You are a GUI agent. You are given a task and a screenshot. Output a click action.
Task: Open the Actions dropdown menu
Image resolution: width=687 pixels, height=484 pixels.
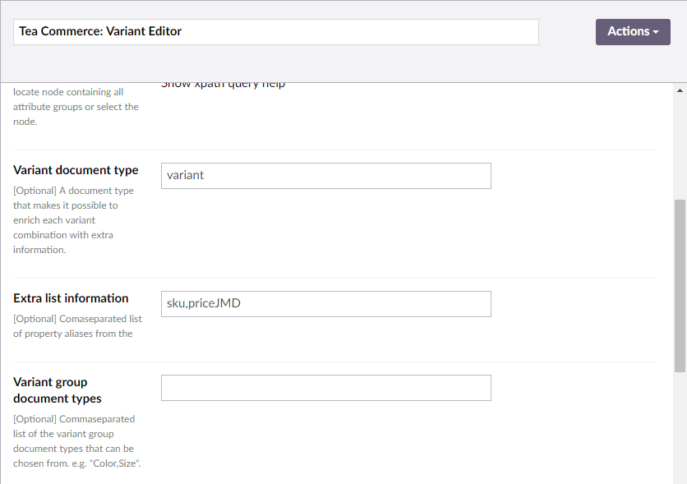(x=633, y=31)
